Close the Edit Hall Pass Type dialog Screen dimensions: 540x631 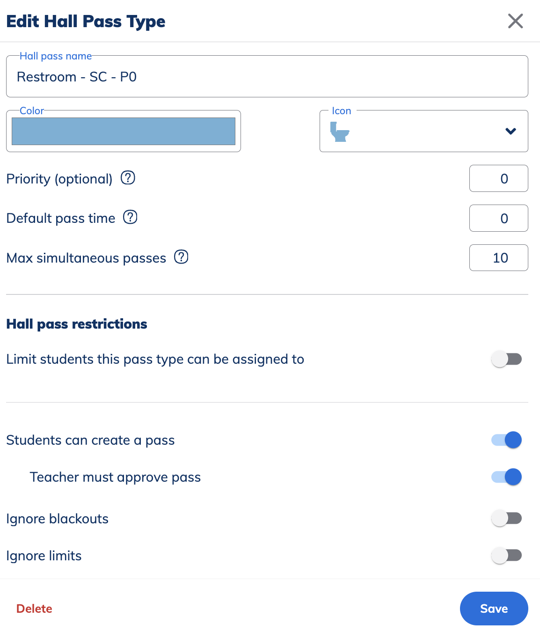(x=515, y=21)
